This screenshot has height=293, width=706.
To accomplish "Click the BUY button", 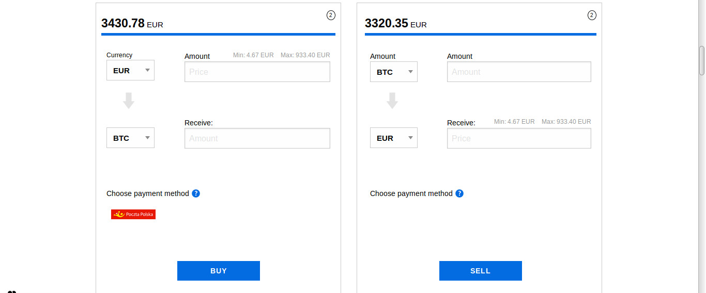I will pyautogui.click(x=219, y=271).
